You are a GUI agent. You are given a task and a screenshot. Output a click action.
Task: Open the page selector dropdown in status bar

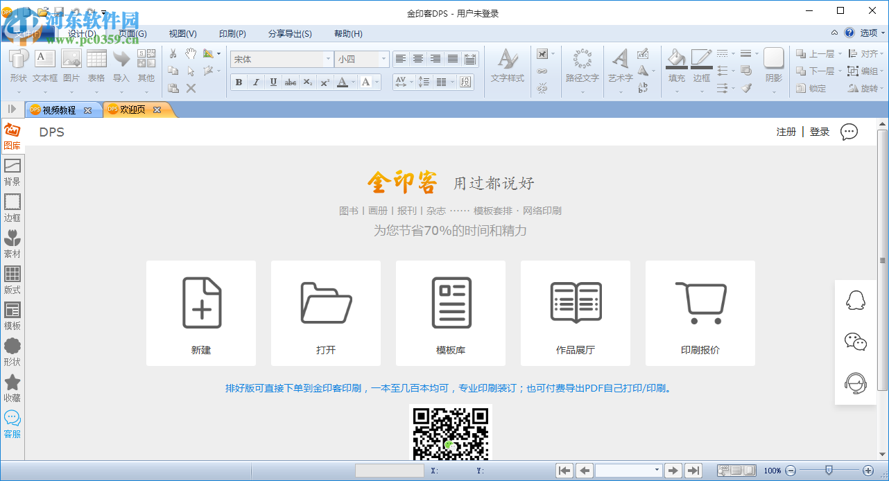tap(657, 471)
